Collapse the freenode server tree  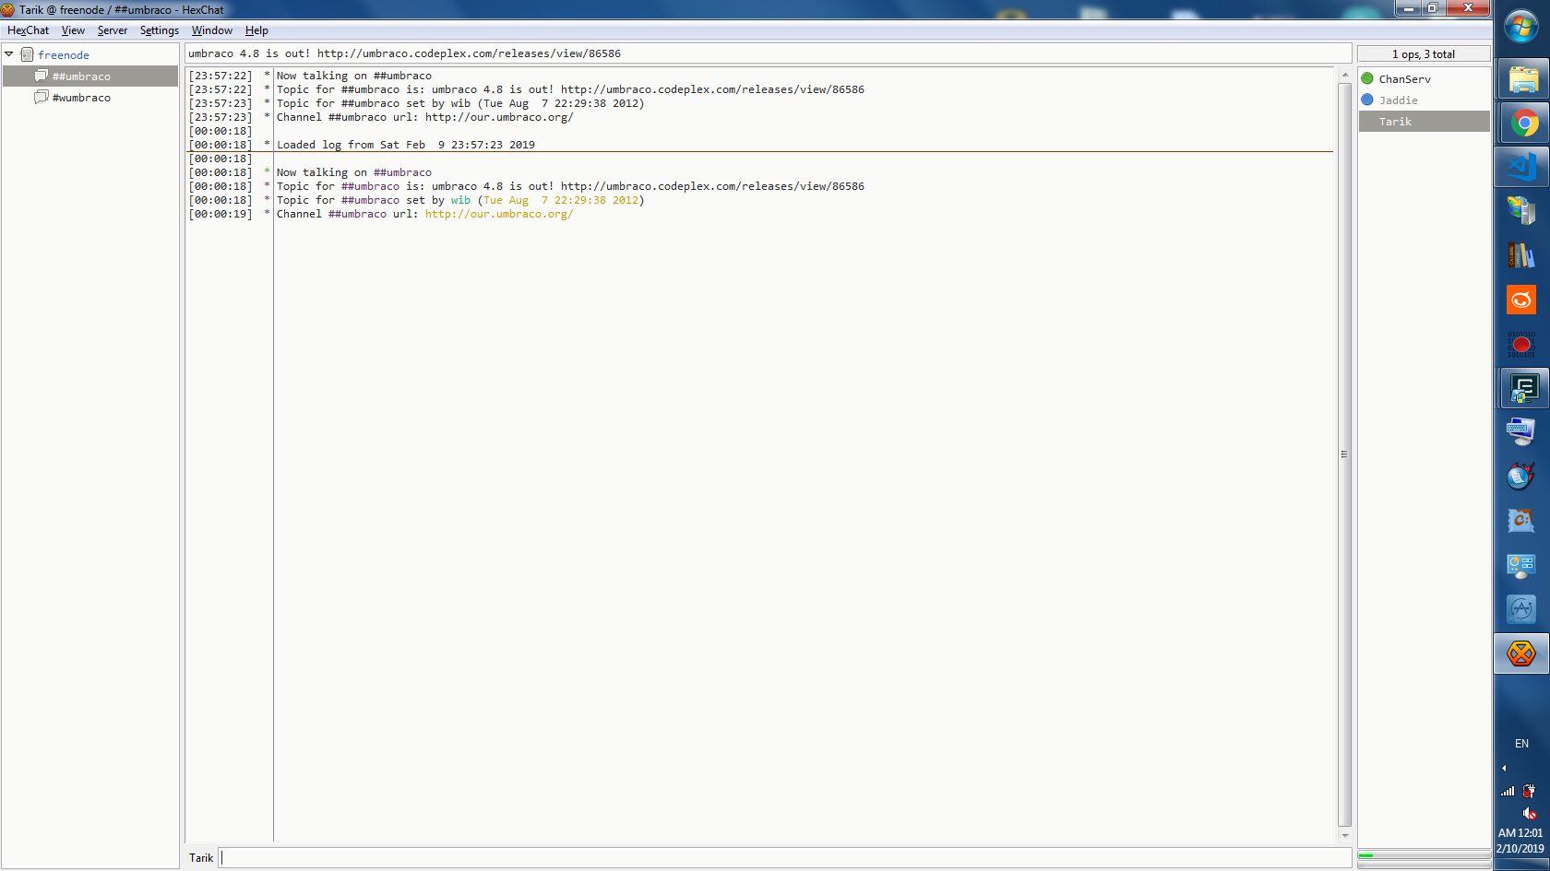9,54
